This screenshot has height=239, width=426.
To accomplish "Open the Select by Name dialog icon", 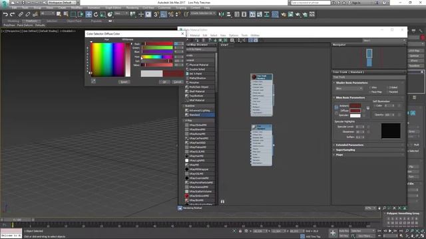I will (x=66, y=15).
